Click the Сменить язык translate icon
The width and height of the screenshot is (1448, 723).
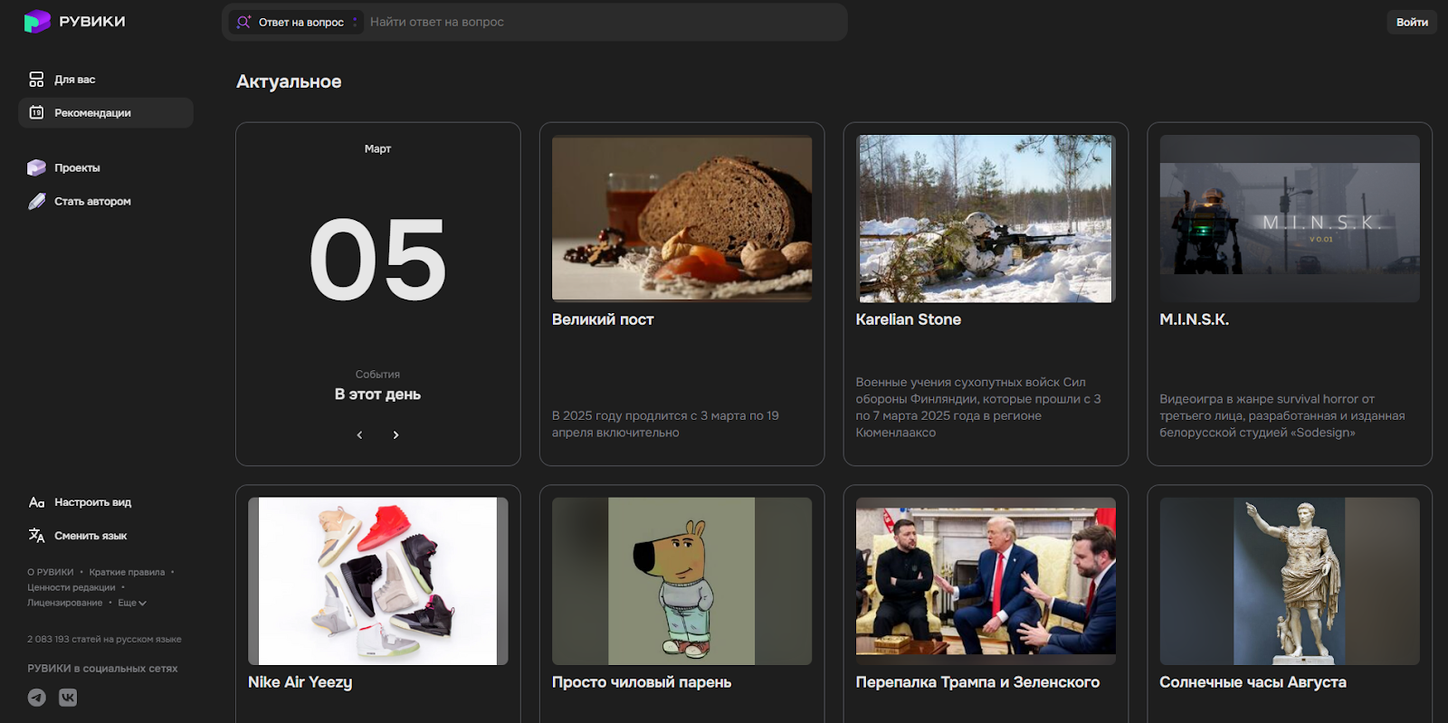tap(36, 536)
